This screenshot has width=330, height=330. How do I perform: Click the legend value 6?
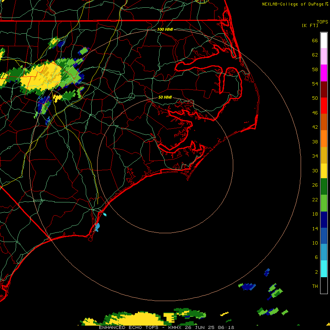point(316,257)
